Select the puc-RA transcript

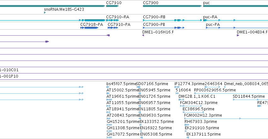(x=236, y=20)
